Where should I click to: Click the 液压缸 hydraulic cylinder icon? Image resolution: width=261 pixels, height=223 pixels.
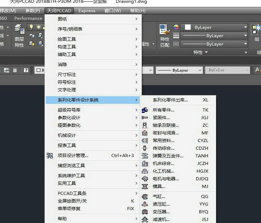pos(145,204)
